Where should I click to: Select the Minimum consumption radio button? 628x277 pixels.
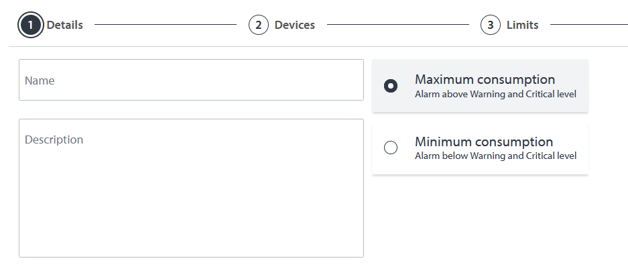(391, 148)
